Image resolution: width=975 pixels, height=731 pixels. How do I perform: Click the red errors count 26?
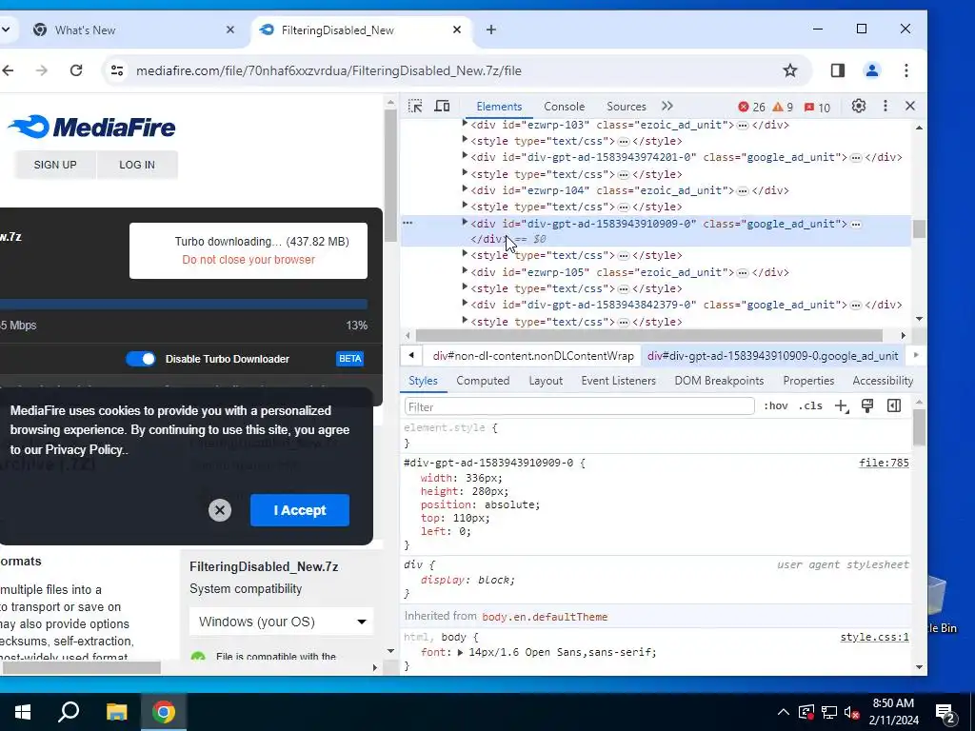(752, 107)
